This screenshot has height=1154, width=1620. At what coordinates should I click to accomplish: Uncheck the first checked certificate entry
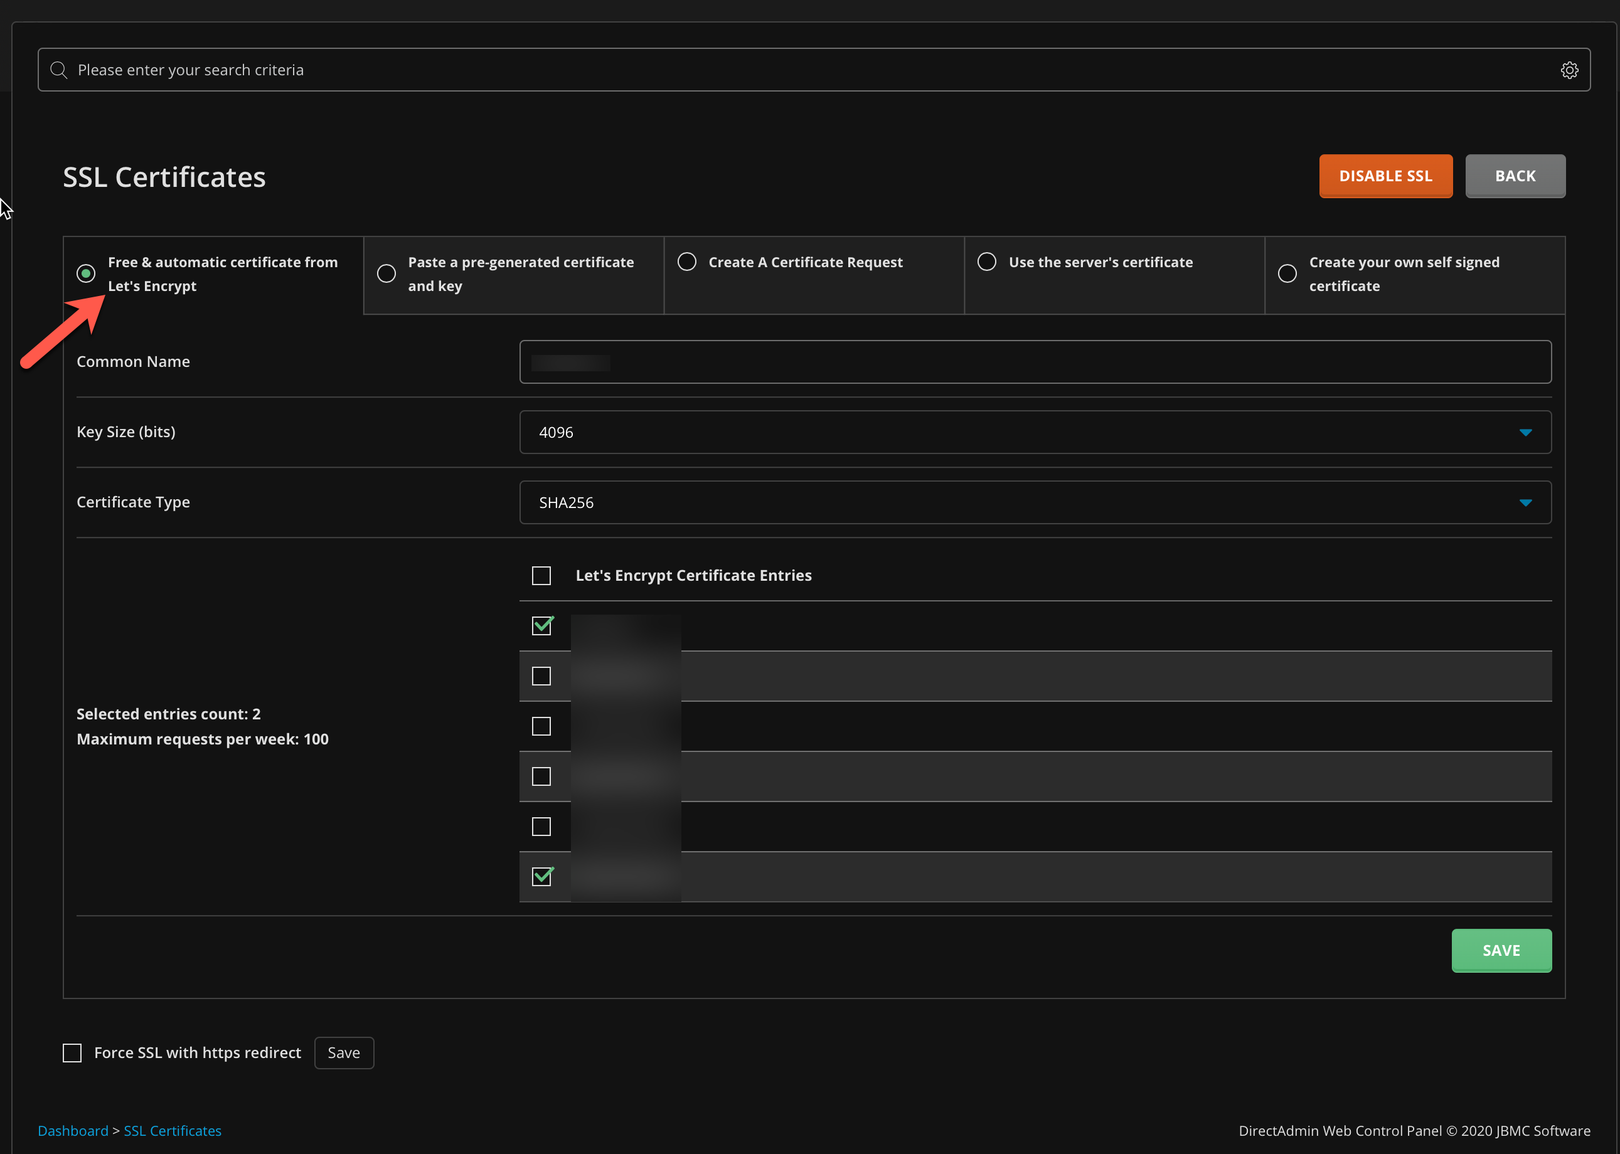[x=541, y=626]
